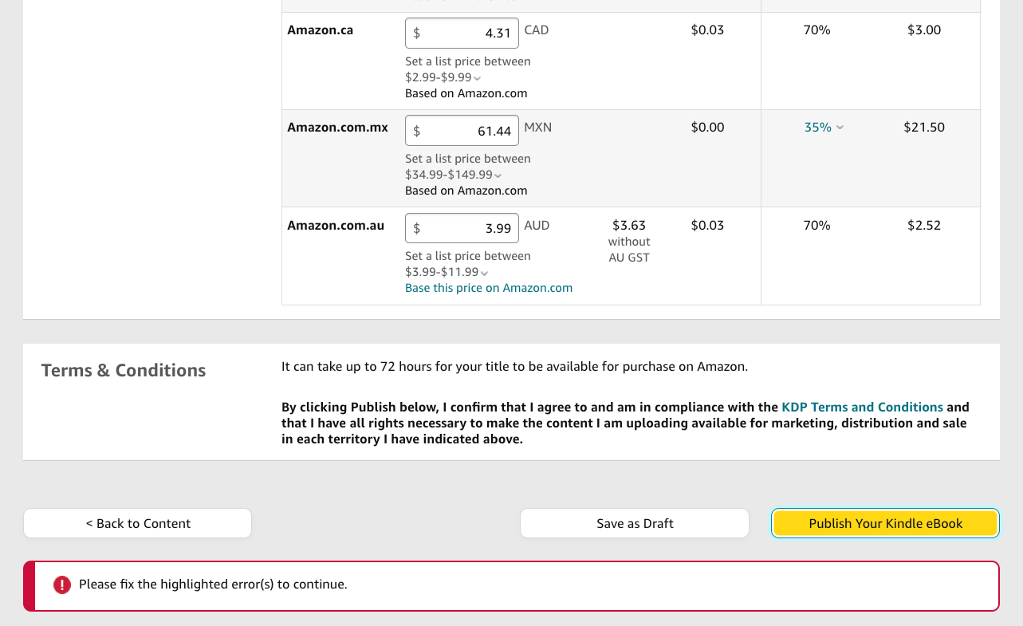Open the 35% royalty dropdown for Amazon.com.mx

click(824, 128)
